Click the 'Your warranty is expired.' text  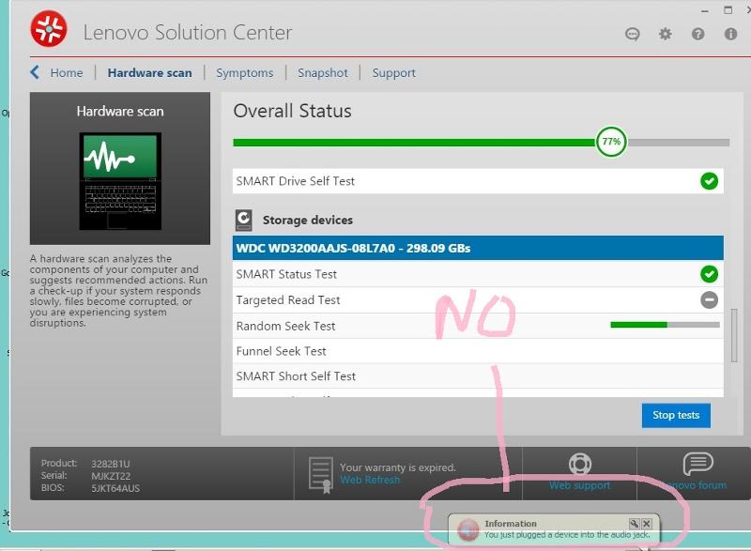coord(397,467)
